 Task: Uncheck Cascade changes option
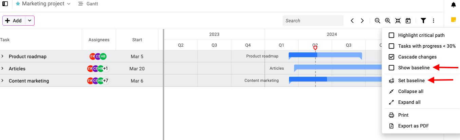[x=391, y=57]
